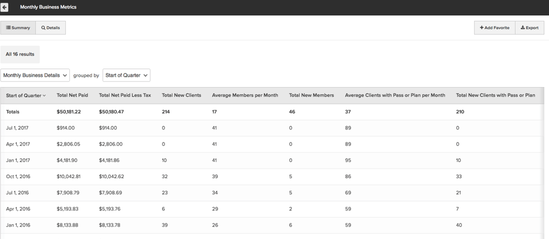The width and height of the screenshot is (549, 239).
Task: Sort by Start of Quarter column header
Action: pos(26,95)
